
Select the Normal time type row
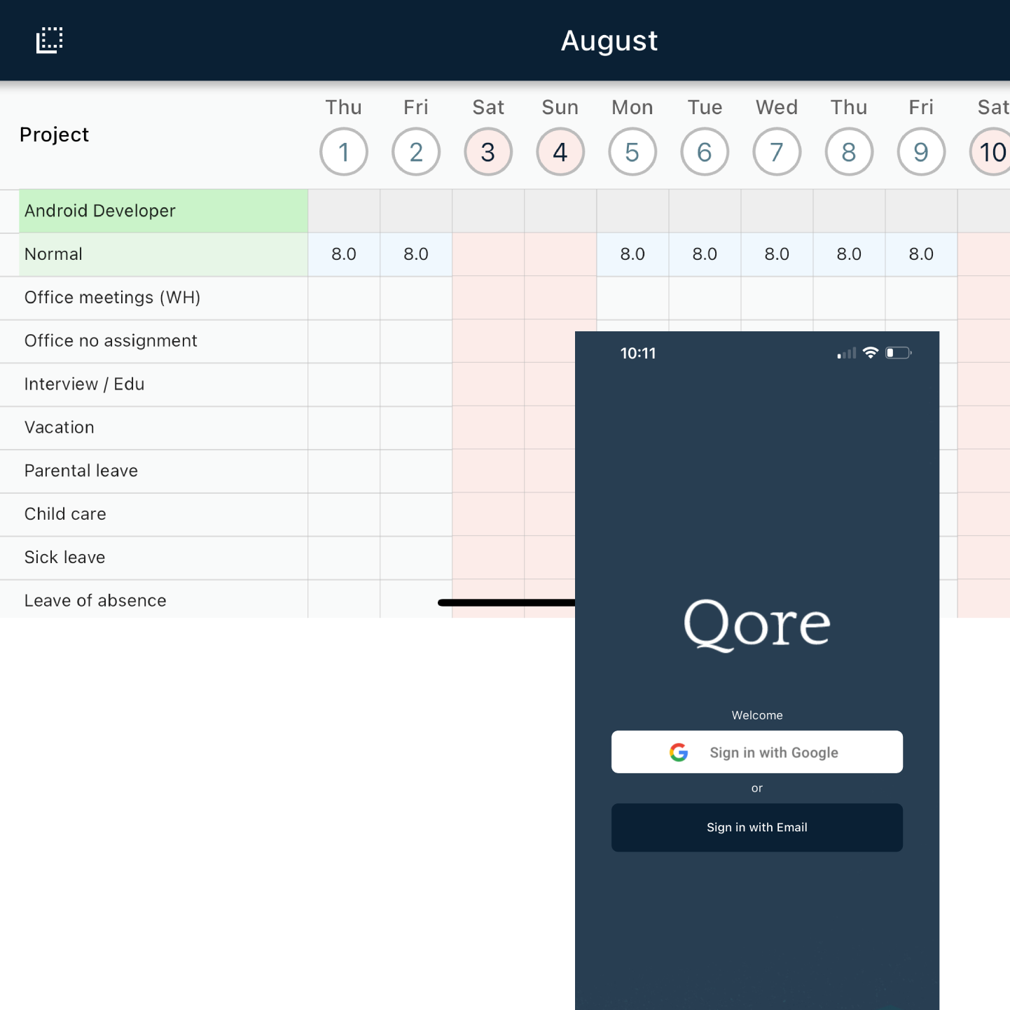(x=163, y=254)
